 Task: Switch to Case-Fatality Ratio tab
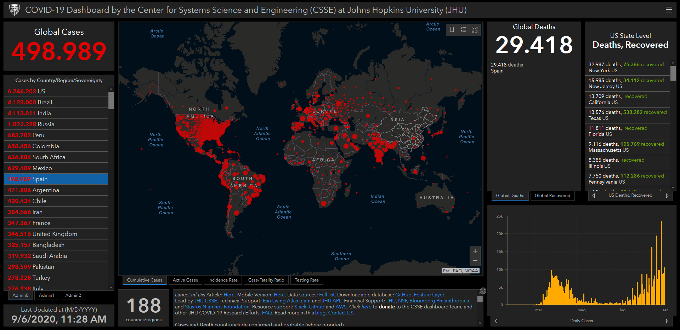(266, 280)
